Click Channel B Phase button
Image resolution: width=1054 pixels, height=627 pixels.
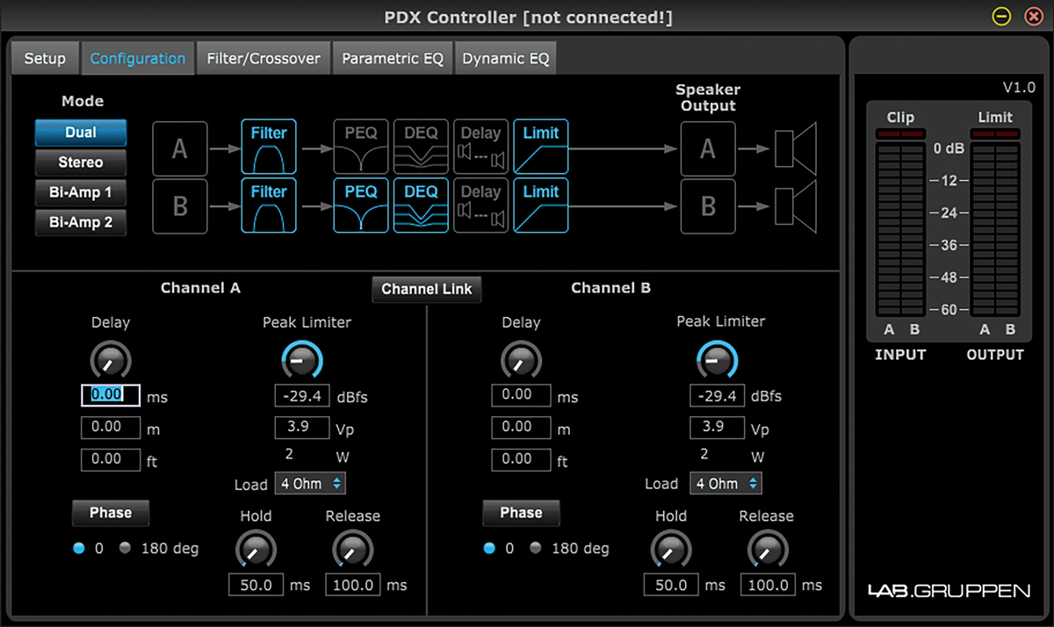521,513
